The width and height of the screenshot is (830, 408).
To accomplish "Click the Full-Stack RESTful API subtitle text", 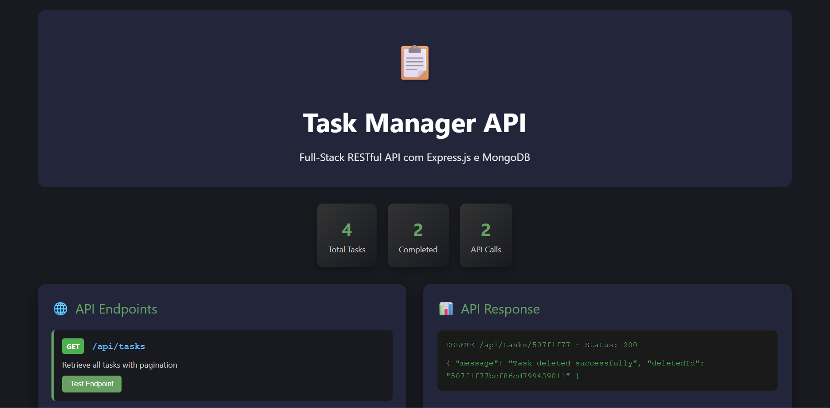I will coord(414,157).
